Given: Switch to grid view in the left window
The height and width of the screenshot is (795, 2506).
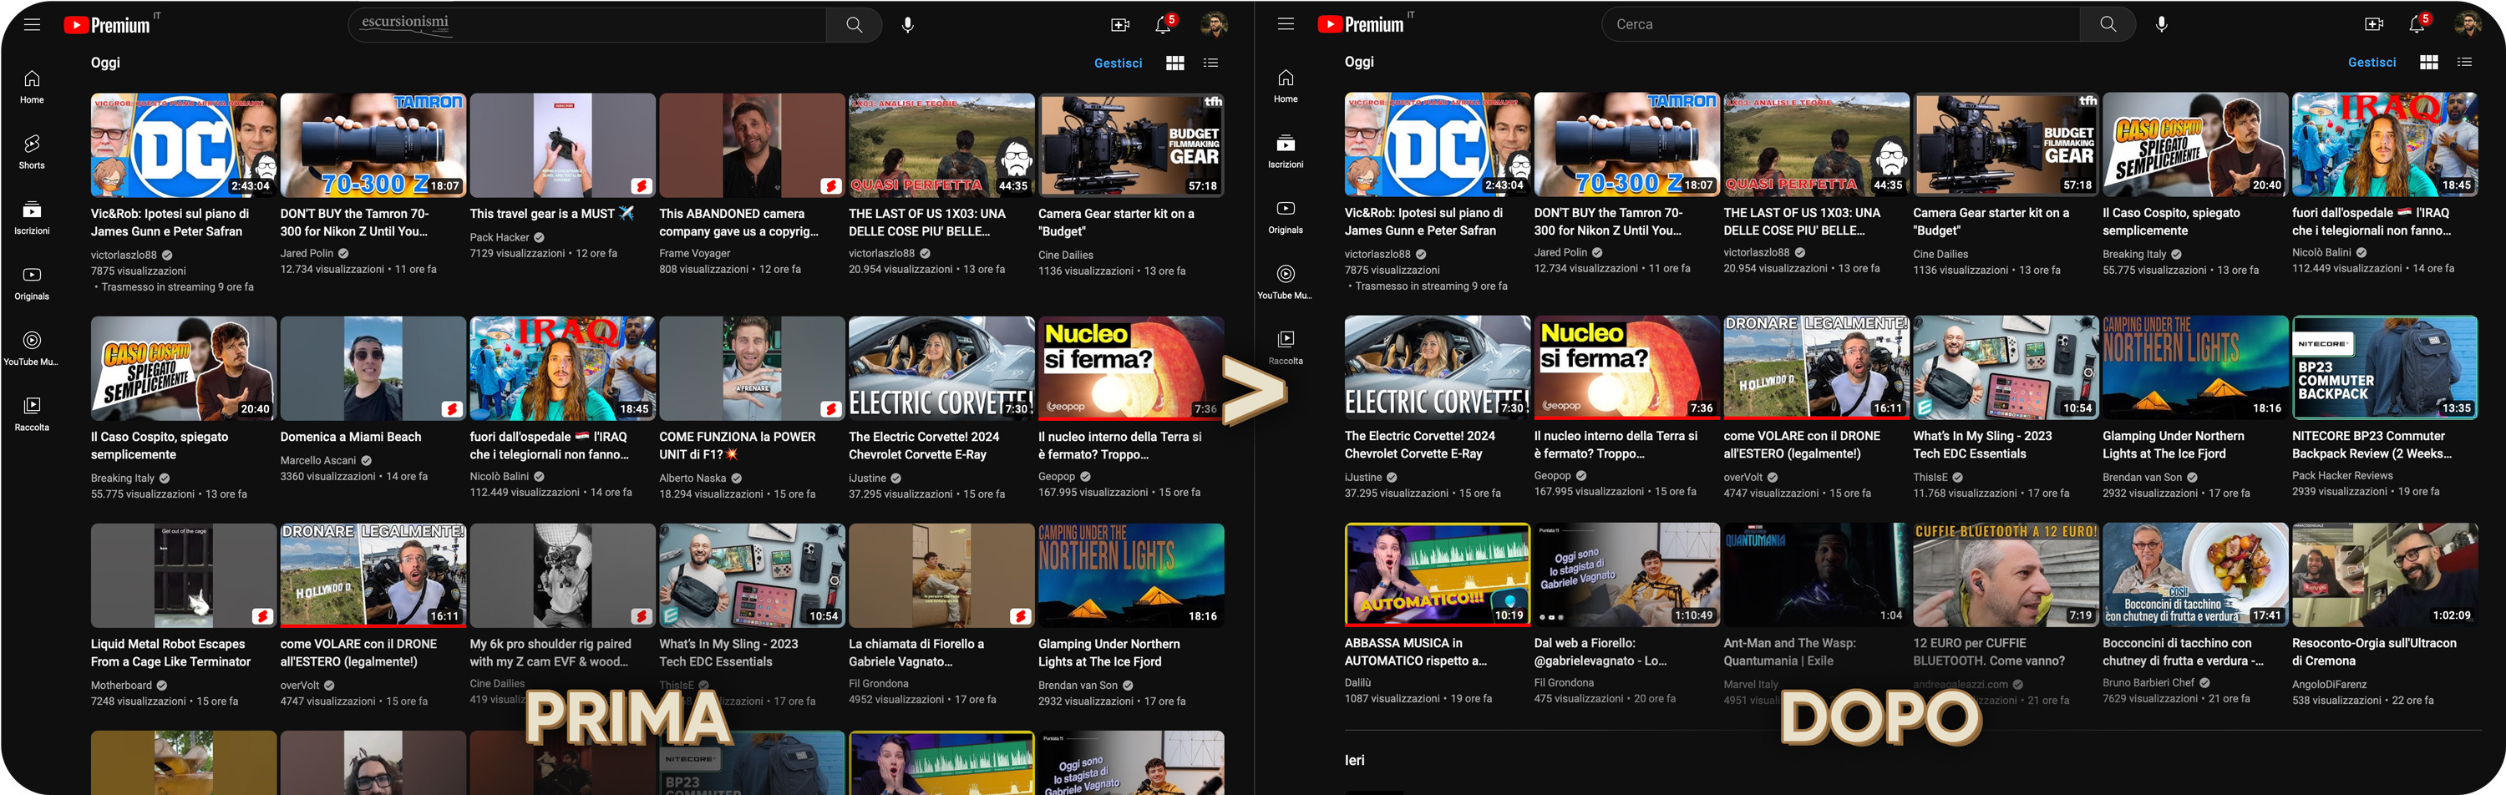Looking at the screenshot, I should point(1175,63).
